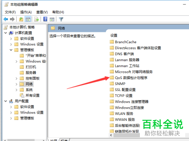Expand Windows 设置 under 计算机配置

11,44
